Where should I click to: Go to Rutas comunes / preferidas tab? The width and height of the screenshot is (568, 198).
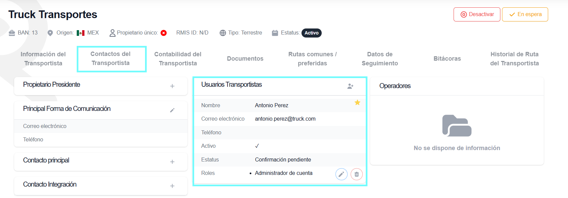tap(312, 59)
